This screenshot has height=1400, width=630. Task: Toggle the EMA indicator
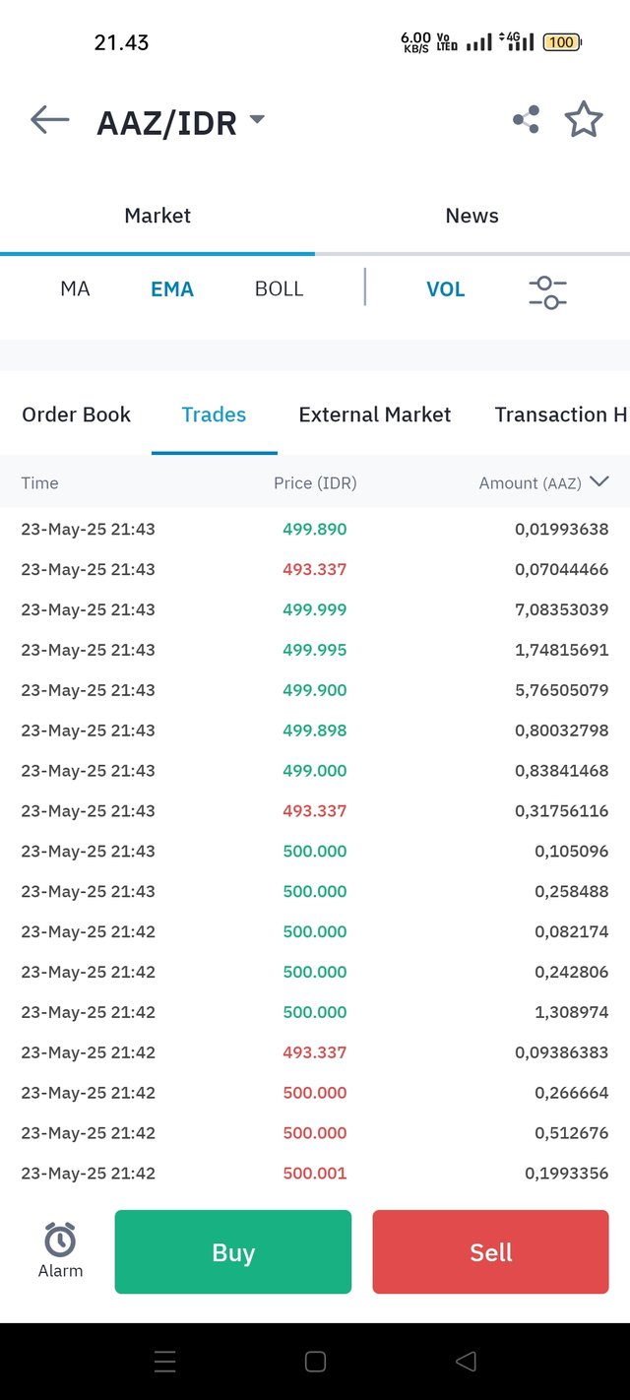point(172,289)
